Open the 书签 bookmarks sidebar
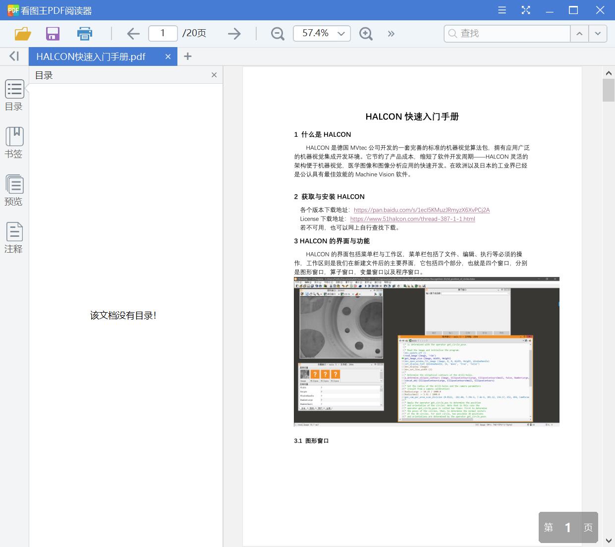Screen dimensions: 615x547 pyautogui.click(x=14, y=143)
